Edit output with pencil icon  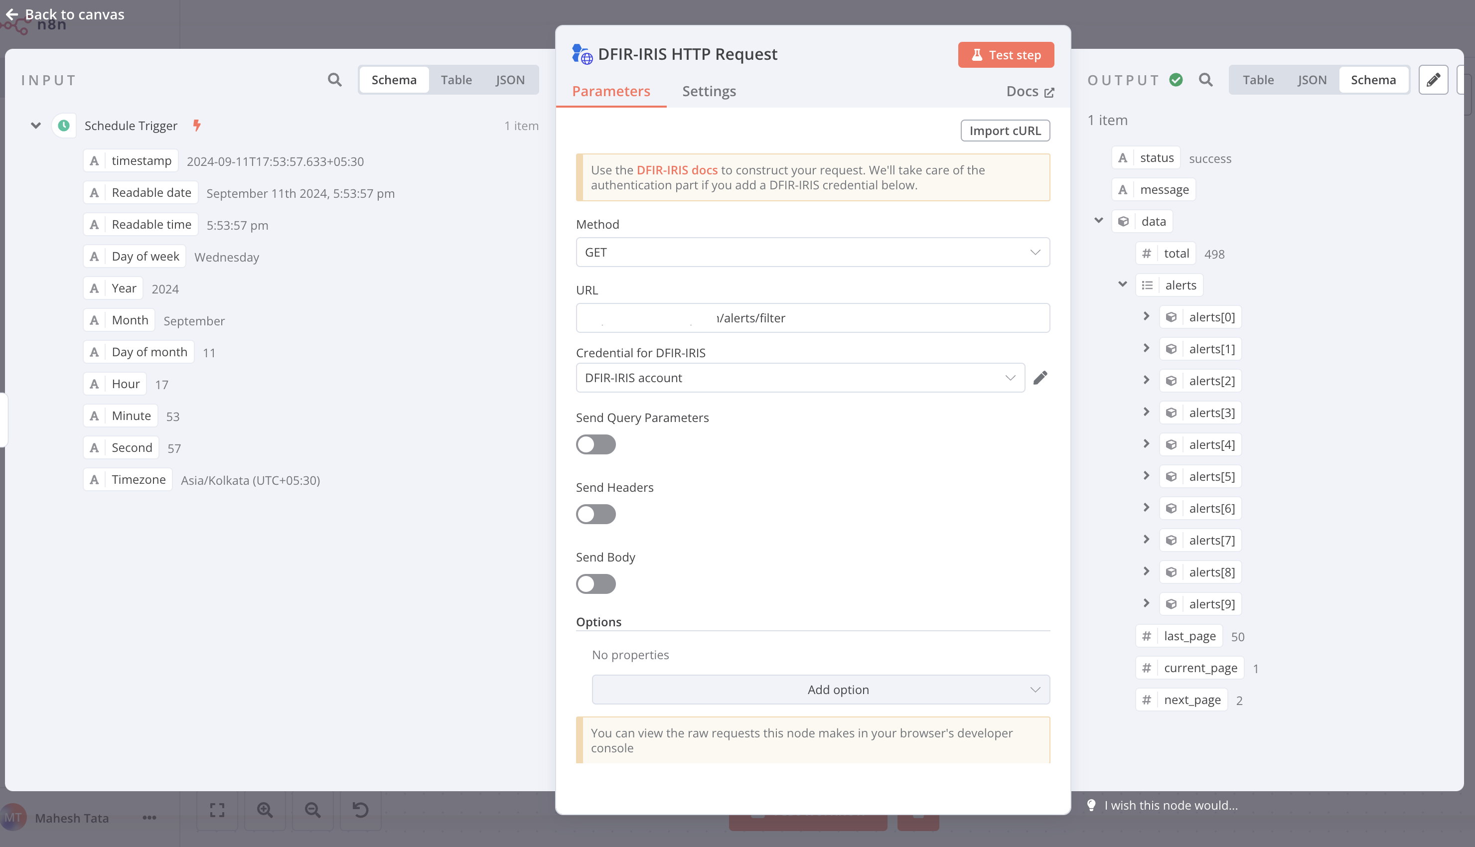pyautogui.click(x=1433, y=80)
